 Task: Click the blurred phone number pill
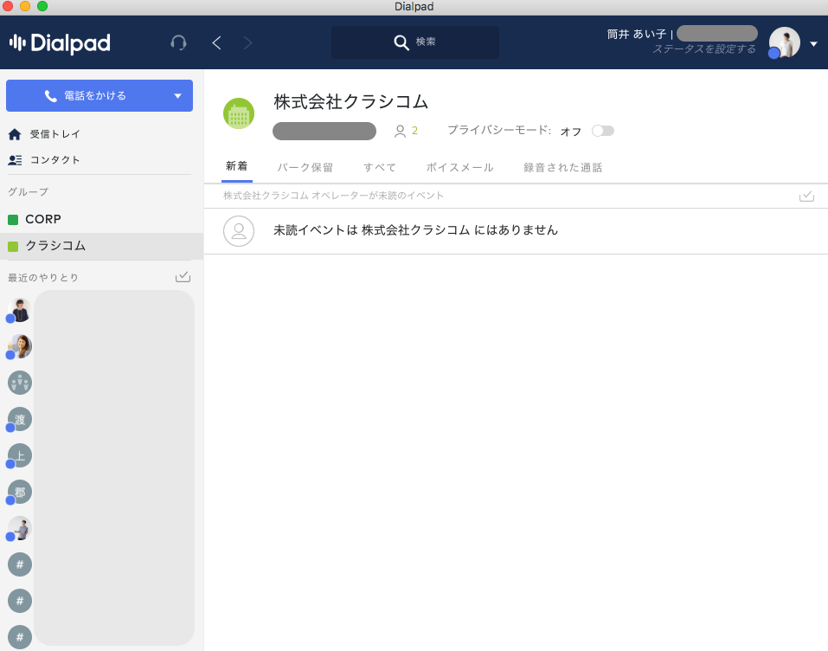pyautogui.click(x=324, y=131)
